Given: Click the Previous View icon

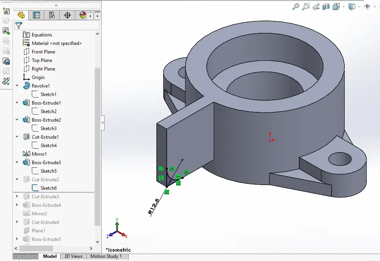Looking at the screenshot, I should click(316, 7).
